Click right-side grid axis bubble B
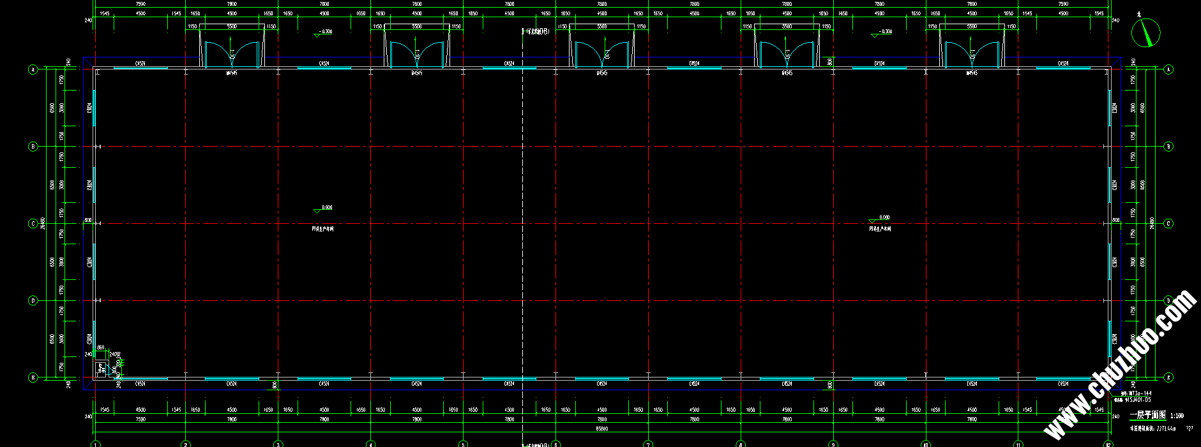 point(1168,147)
